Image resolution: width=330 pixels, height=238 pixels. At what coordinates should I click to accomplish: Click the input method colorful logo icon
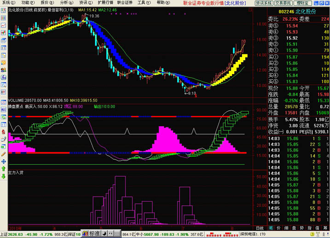(85, 233)
